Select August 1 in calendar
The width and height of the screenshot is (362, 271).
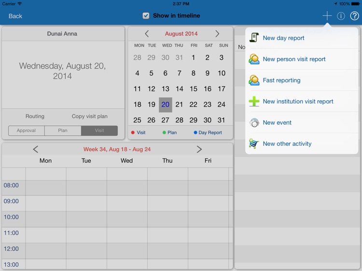pos(193,57)
